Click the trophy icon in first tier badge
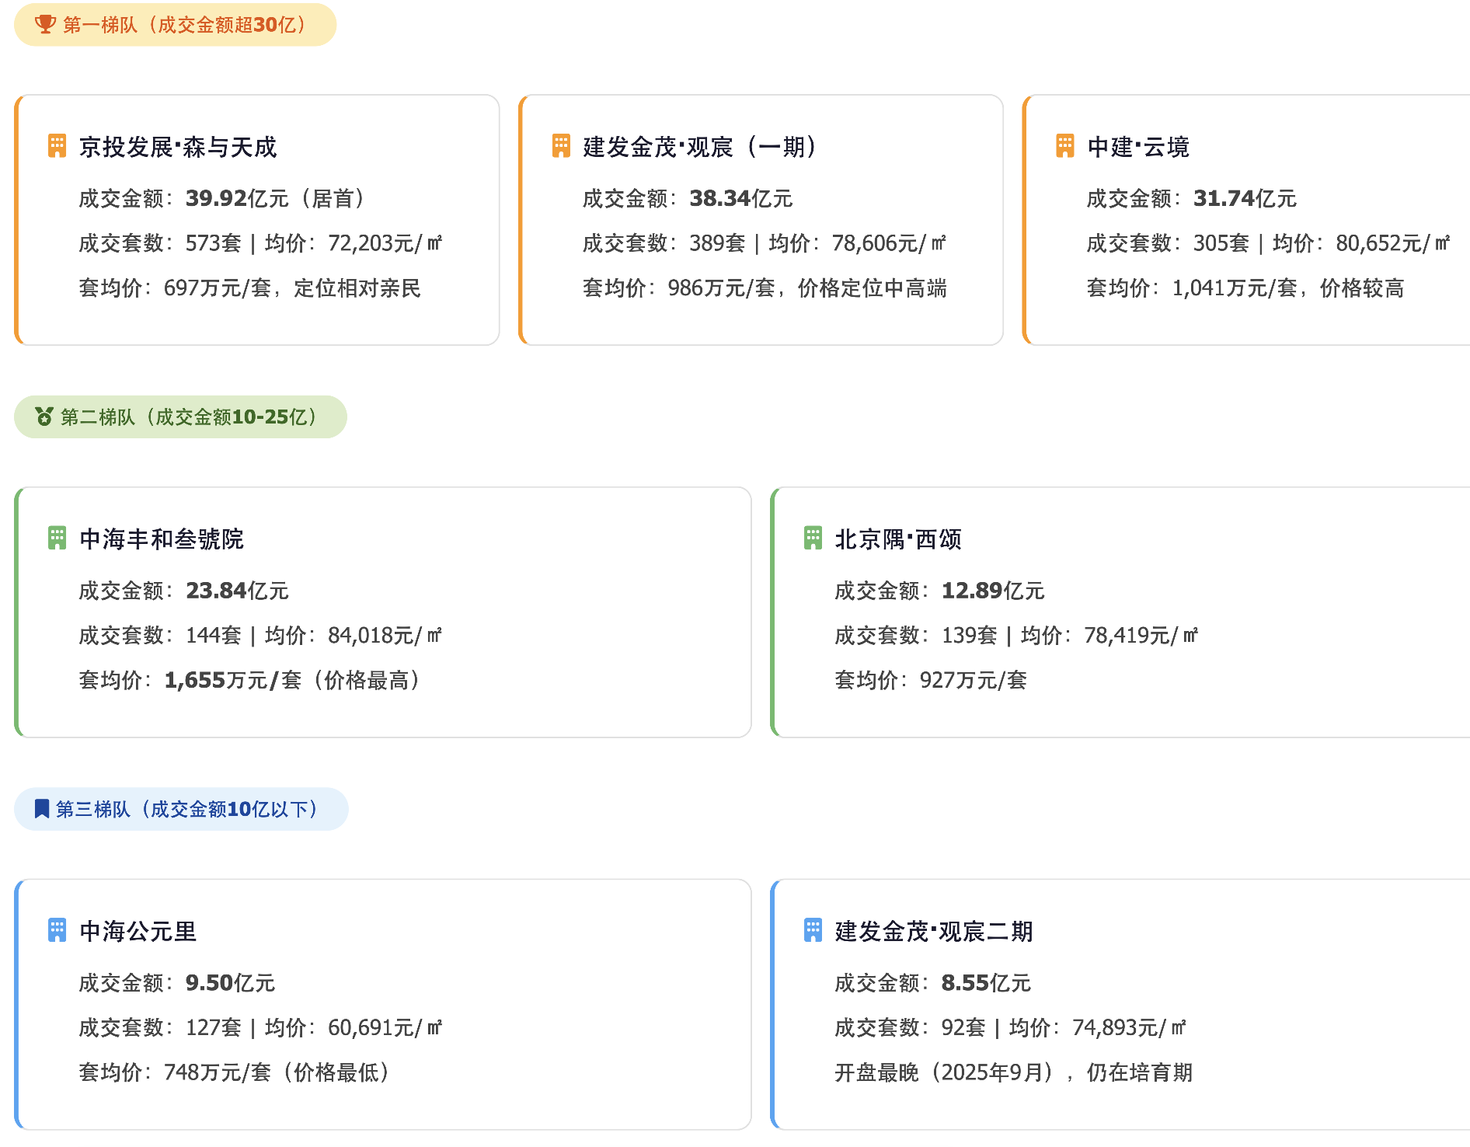The width and height of the screenshot is (1470, 1147). 45,25
